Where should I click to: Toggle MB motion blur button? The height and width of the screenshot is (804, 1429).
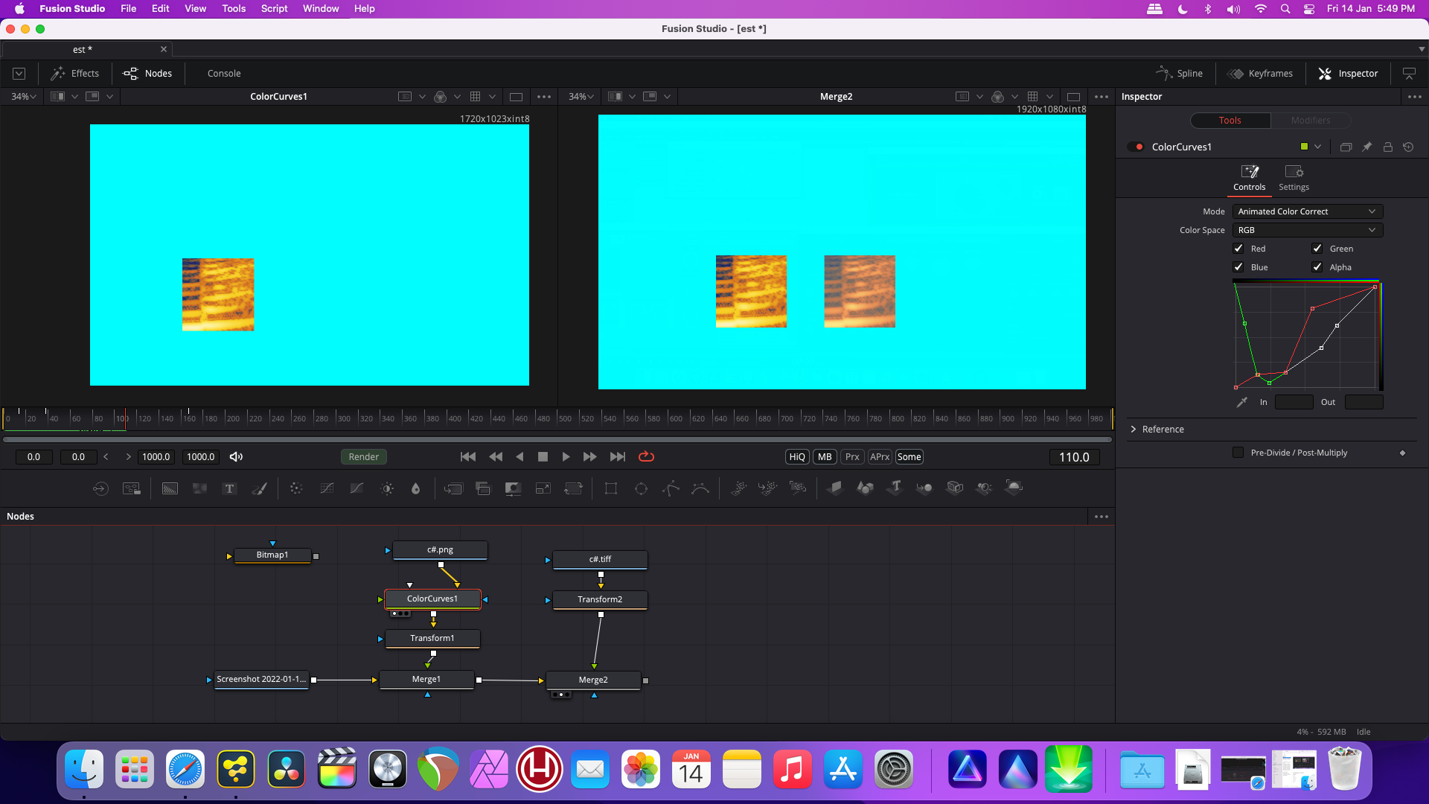tap(825, 457)
